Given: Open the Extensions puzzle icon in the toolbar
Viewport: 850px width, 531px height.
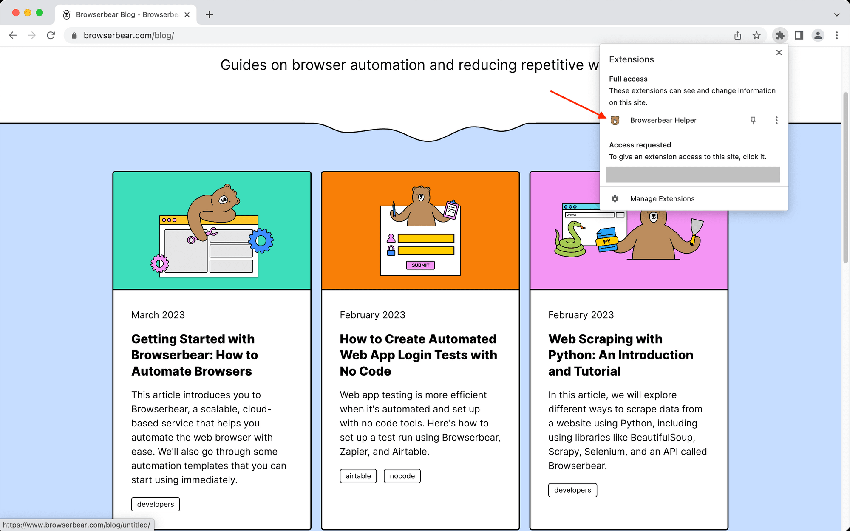Looking at the screenshot, I should (x=780, y=35).
